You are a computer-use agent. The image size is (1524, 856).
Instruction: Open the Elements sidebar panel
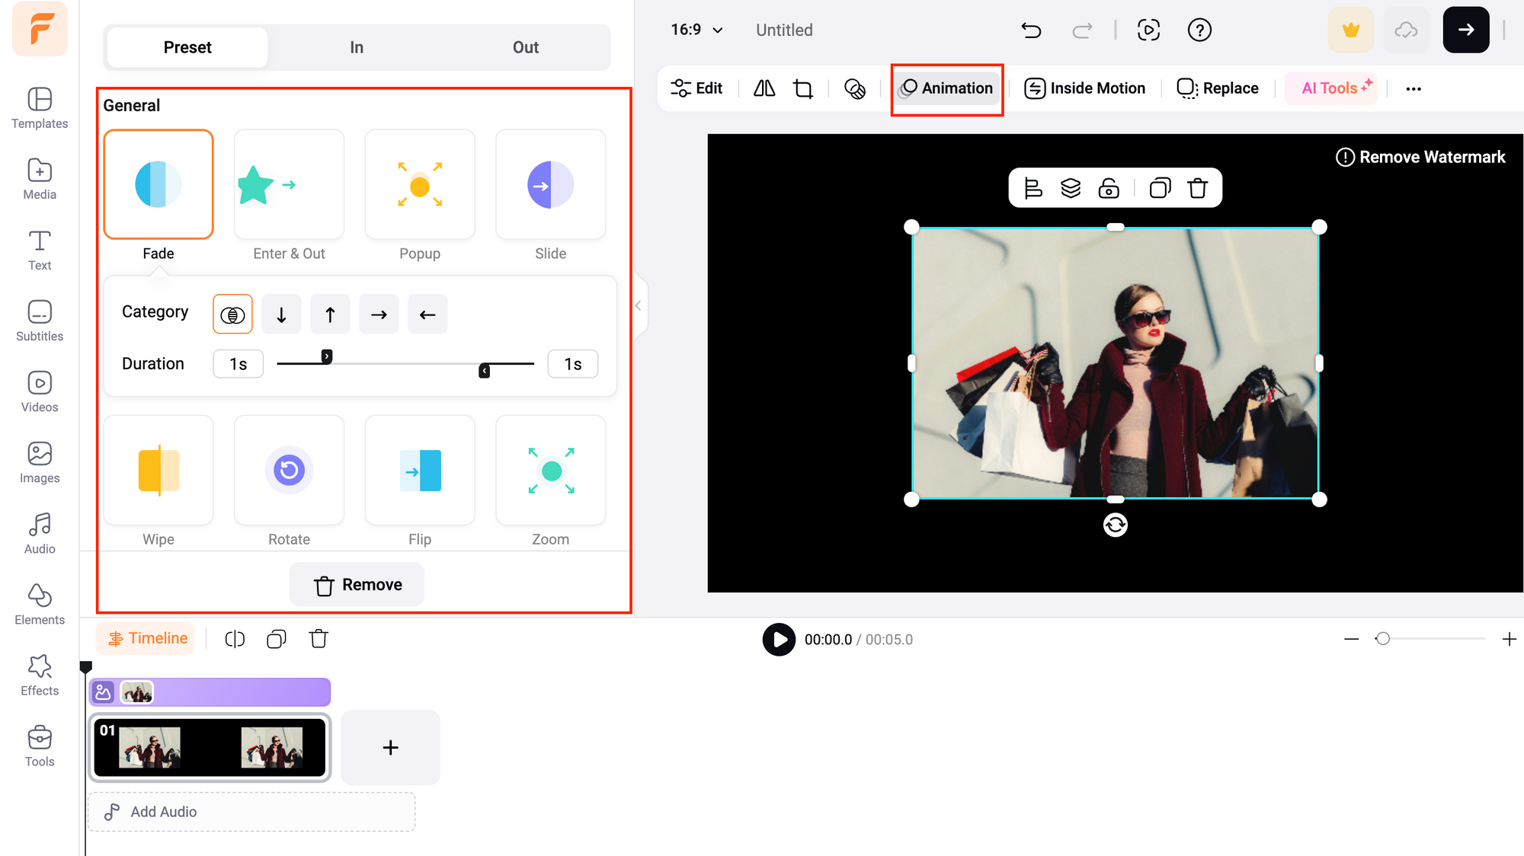click(x=40, y=605)
